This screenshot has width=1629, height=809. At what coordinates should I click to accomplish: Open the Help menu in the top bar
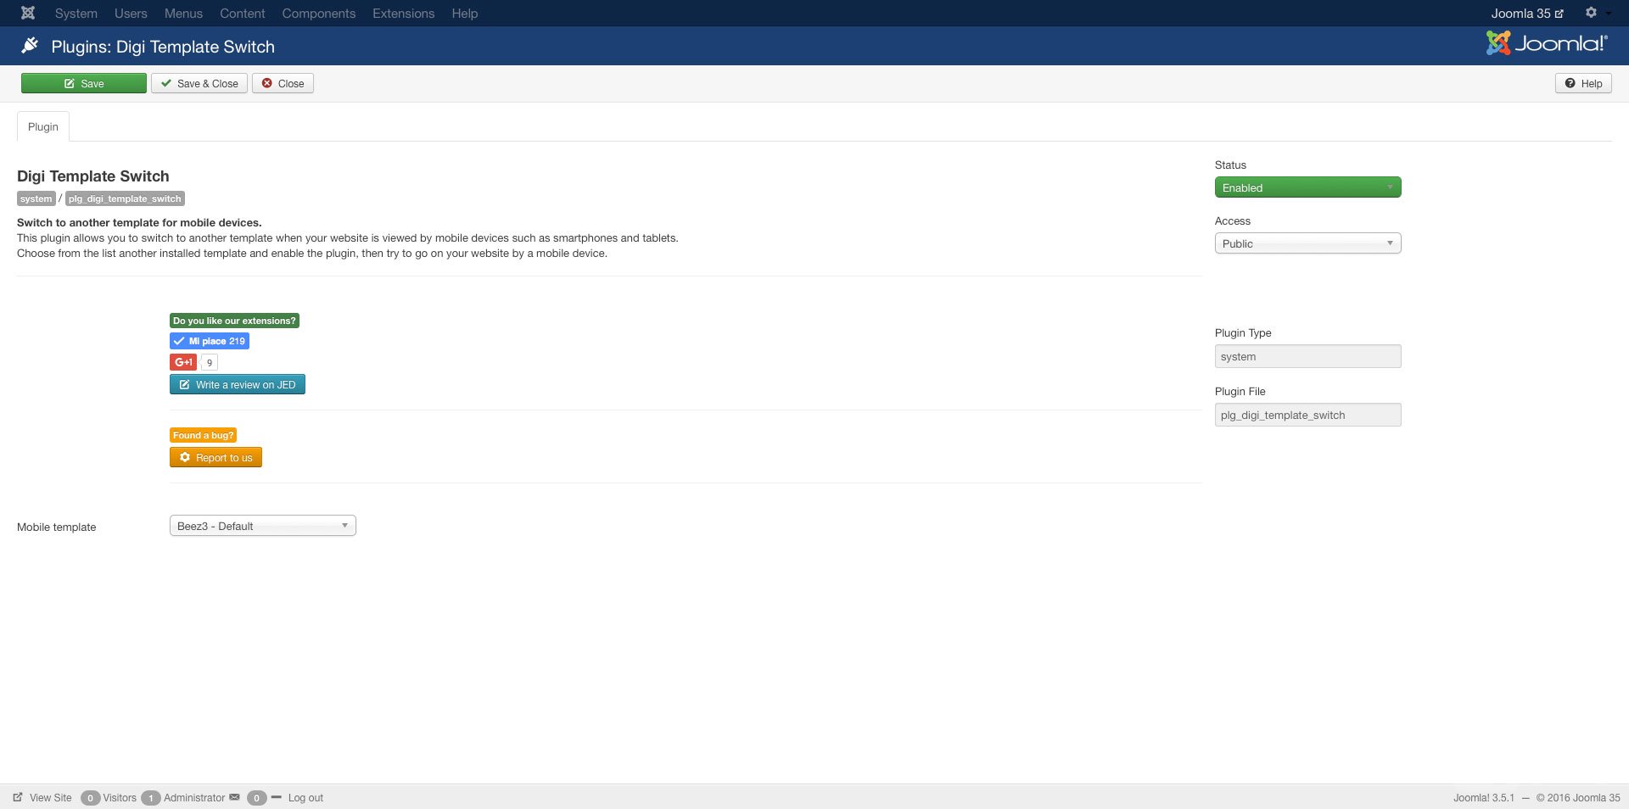(x=464, y=14)
